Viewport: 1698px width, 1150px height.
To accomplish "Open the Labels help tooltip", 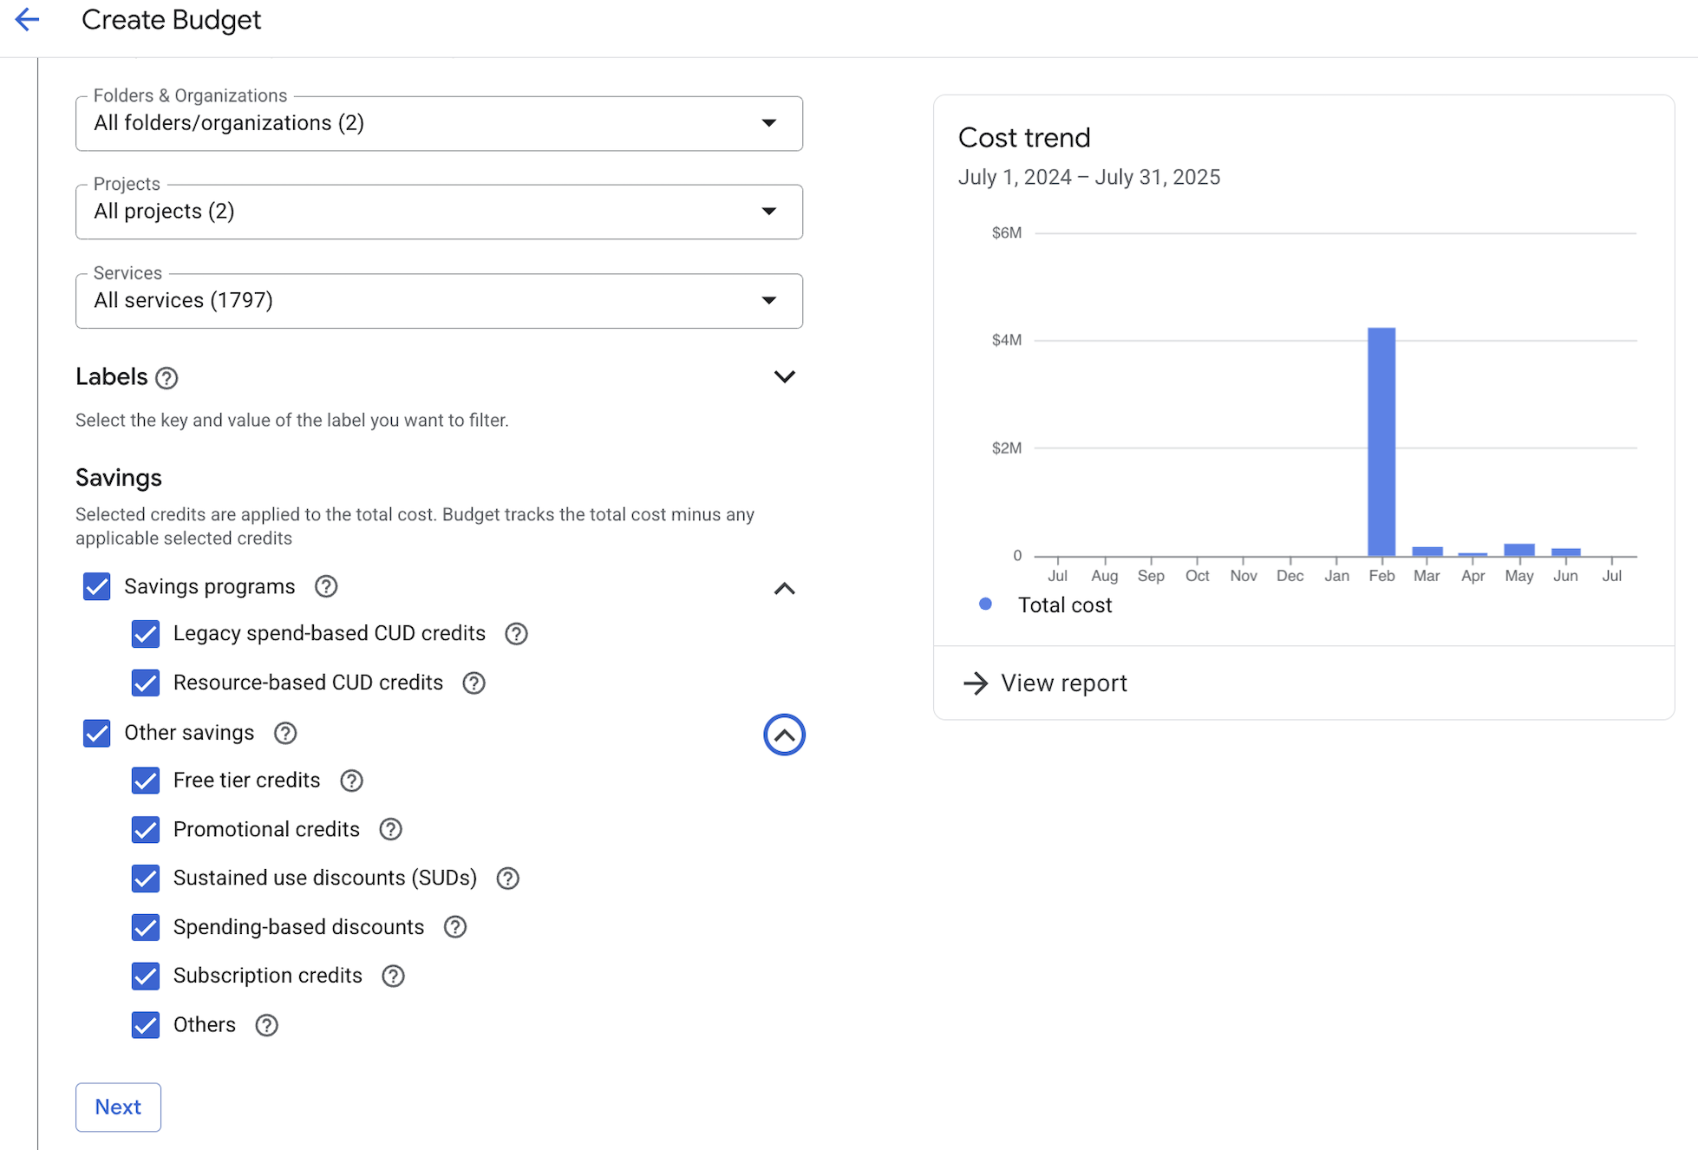I will point(167,377).
